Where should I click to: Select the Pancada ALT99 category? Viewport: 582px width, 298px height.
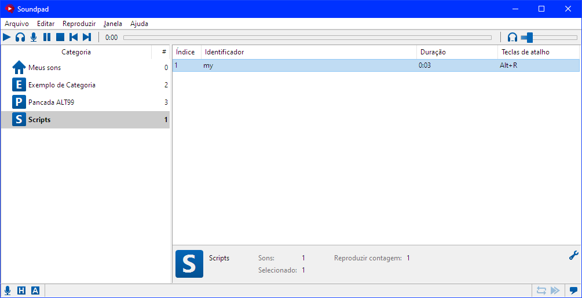(51, 102)
